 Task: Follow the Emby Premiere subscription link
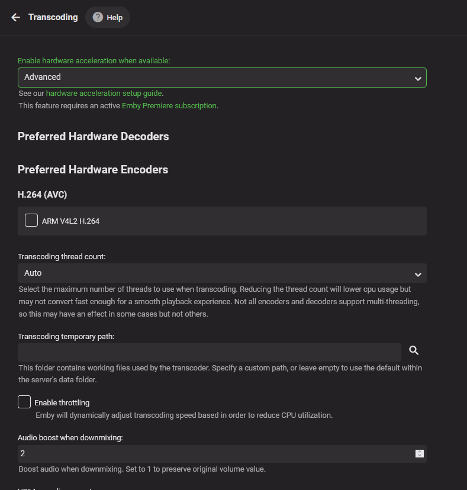coord(169,106)
